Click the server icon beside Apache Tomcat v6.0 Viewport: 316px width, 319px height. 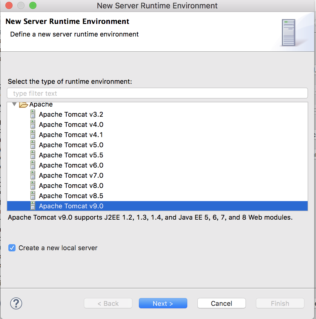coord(33,165)
